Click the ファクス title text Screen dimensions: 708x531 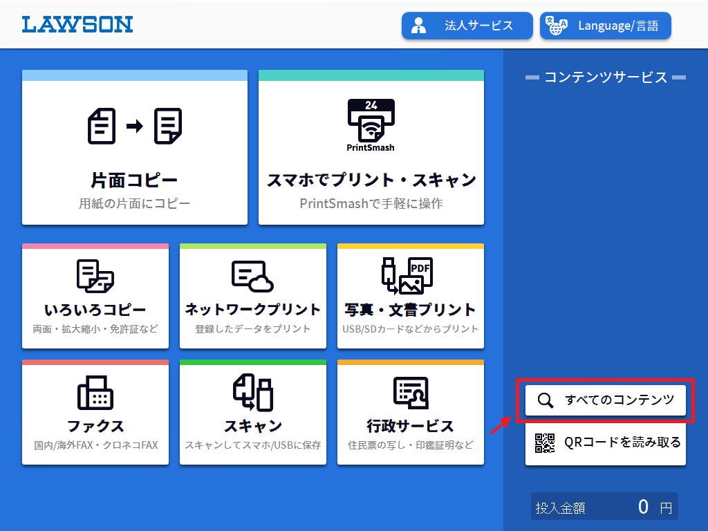[95, 426]
